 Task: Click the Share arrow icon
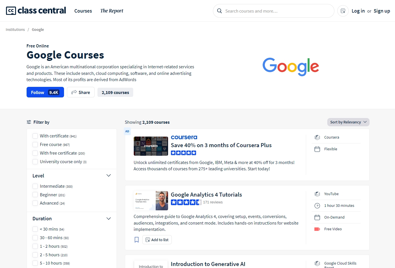(x=74, y=92)
